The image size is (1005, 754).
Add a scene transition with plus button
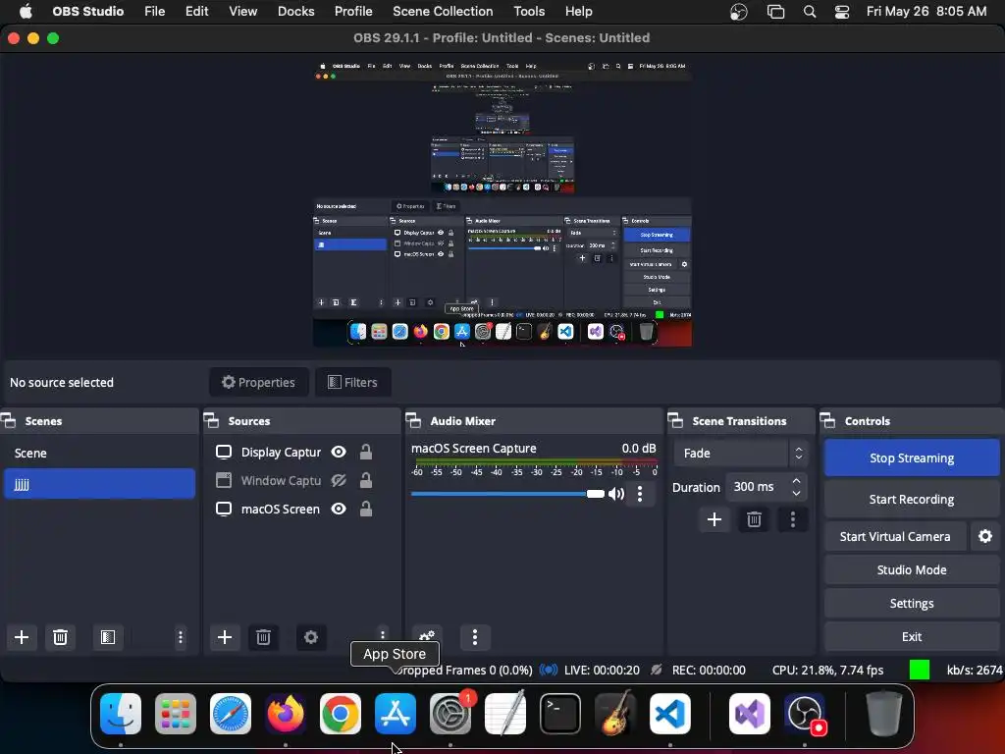pos(714,519)
